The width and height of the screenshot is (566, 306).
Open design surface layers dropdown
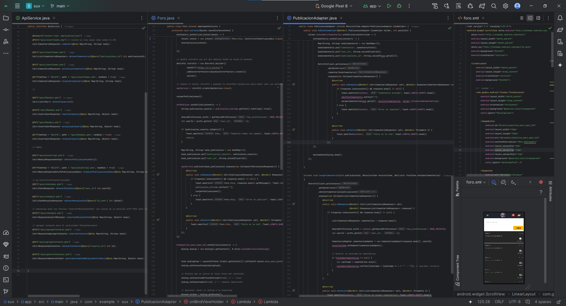point(494,182)
